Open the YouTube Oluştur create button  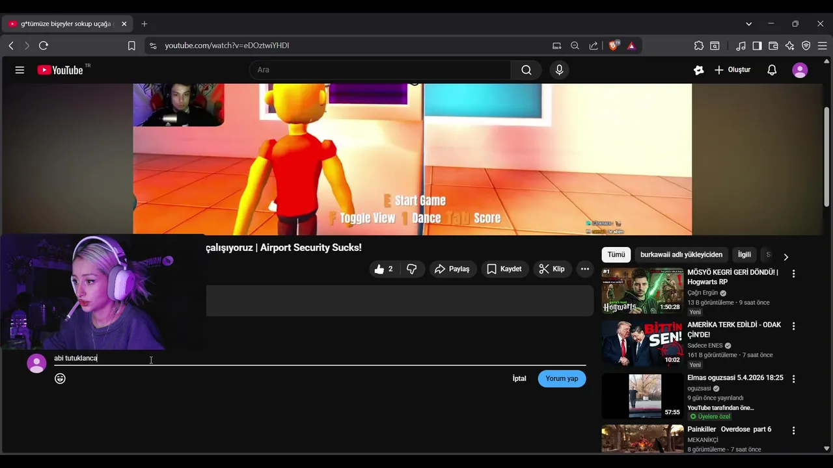coord(733,70)
